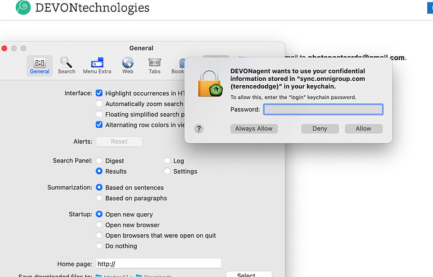Viewport: 433px width, 277px height.
Task: Set startup to Open new query
Action: (x=99, y=214)
